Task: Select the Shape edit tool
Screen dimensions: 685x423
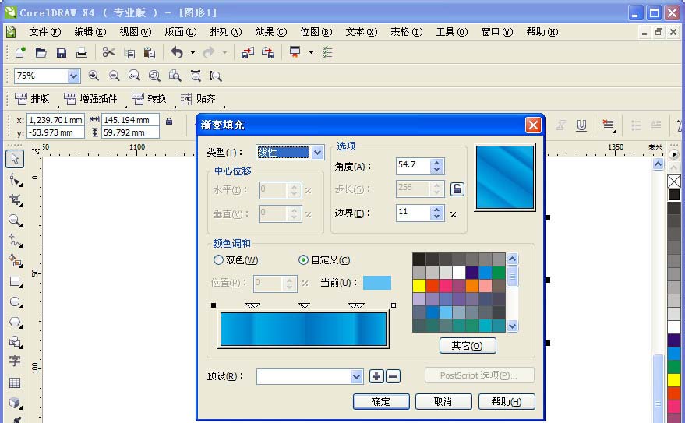Action: click(15, 179)
